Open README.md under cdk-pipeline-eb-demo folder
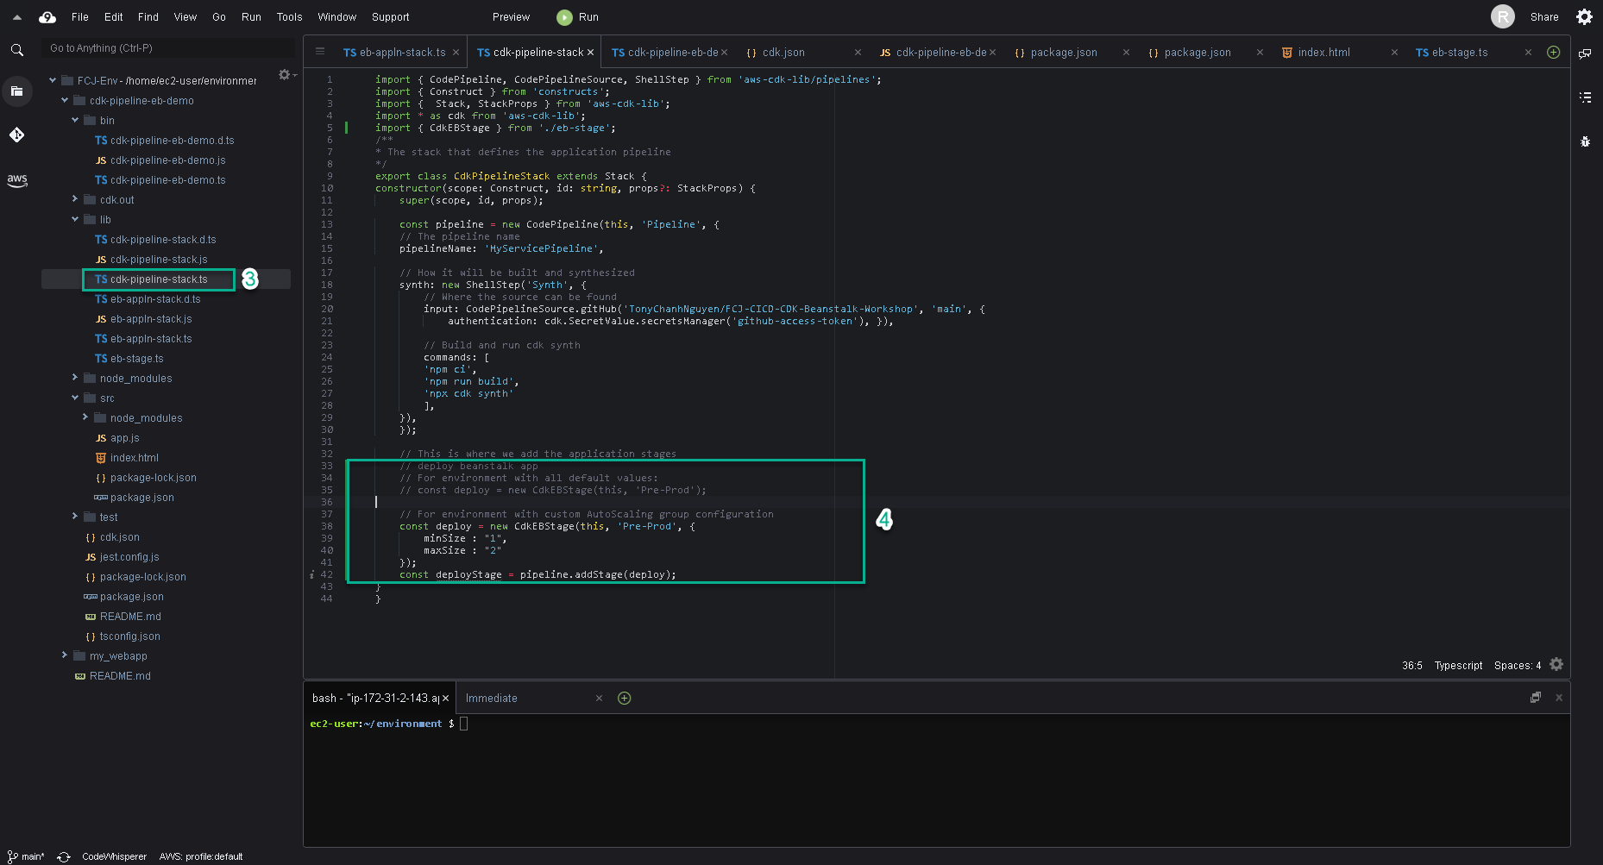Screen dimensions: 1603x865 click(x=130, y=617)
